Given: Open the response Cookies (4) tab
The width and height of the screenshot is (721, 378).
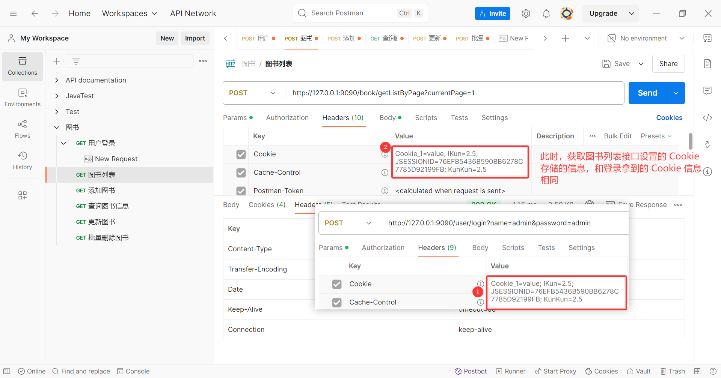Looking at the screenshot, I should 267,205.
